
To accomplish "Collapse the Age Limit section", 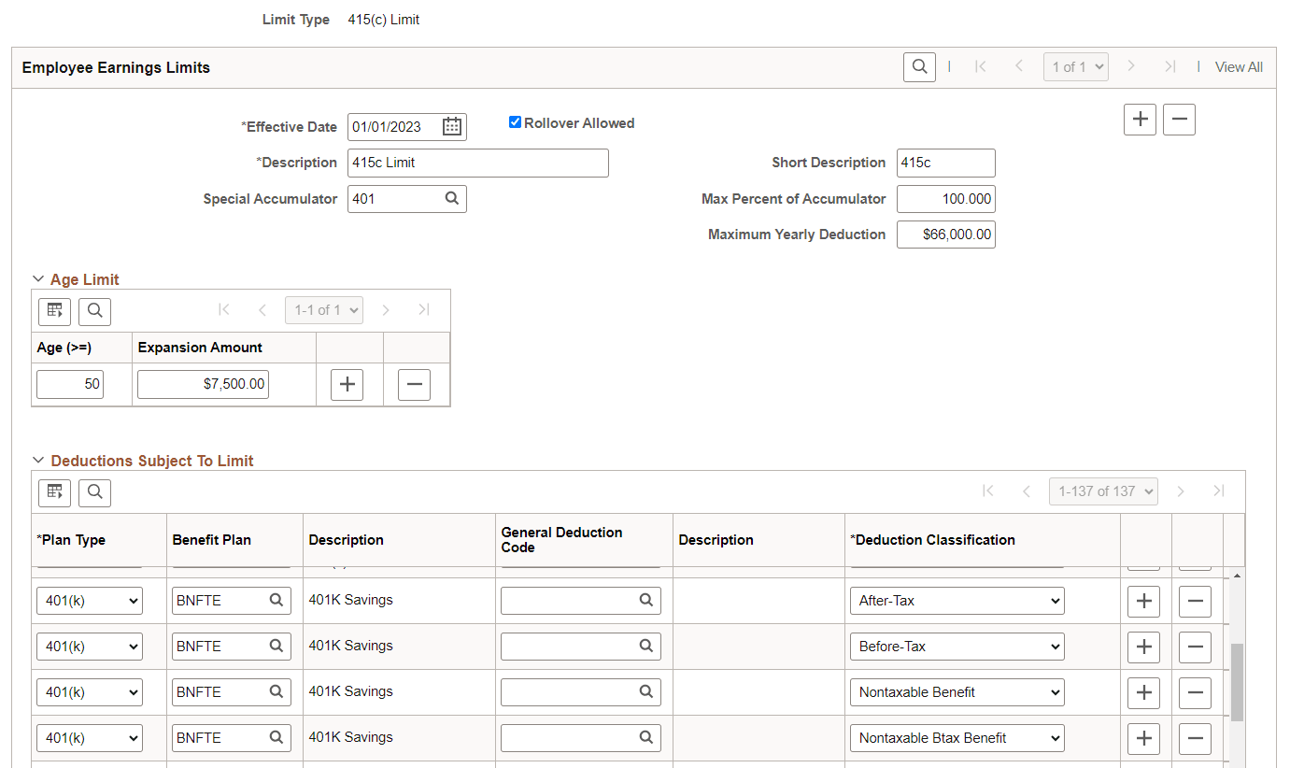I will click(38, 279).
